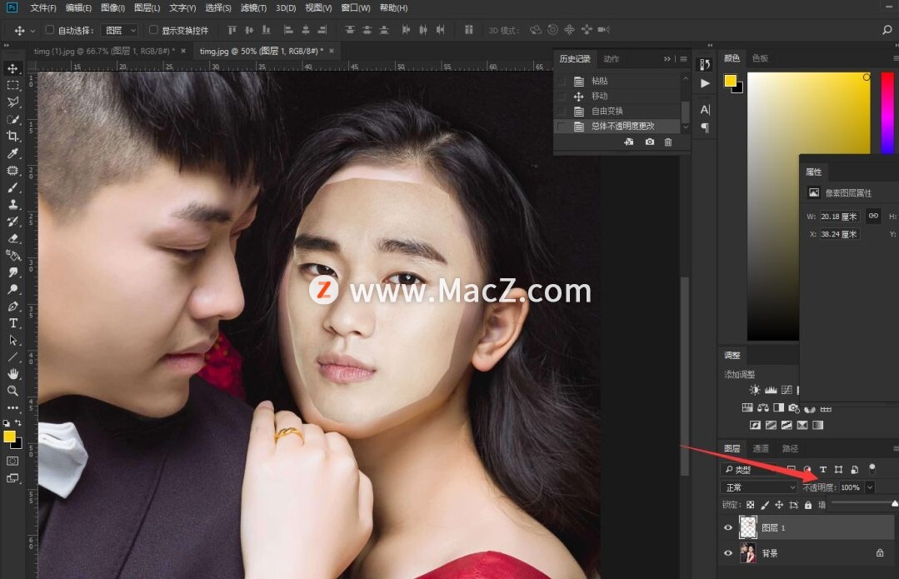Select the Move tool in the toolbox
The height and width of the screenshot is (579, 899).
click(12, 68)
